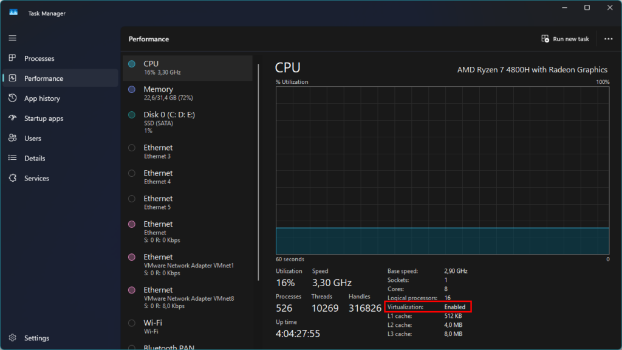Click the CPU utilization graph
This screenshot has width=622, height=350.
pyautogui.click(x=442, y=170)
